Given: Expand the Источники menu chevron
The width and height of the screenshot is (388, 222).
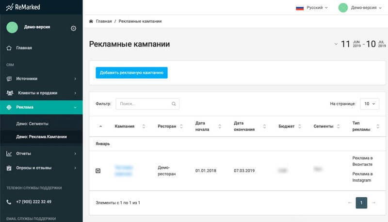Looking at the screenshot, I should click(x=75, y=79).
